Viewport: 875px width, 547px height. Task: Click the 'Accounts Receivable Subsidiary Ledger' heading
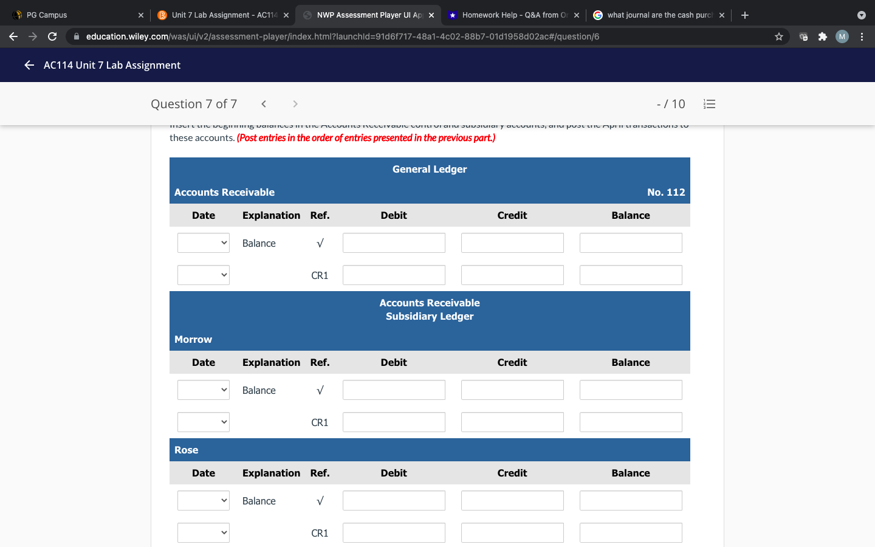click(x=430, y=309)
